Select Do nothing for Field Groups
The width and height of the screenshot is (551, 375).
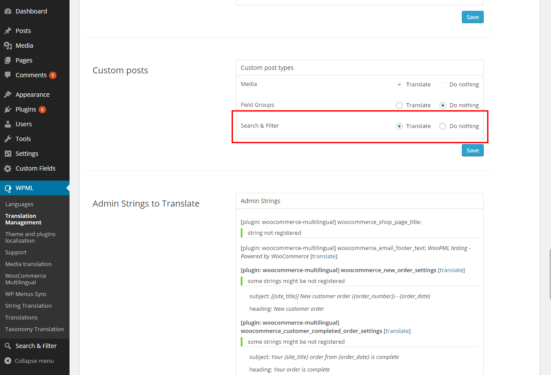(x=443, y=105)
